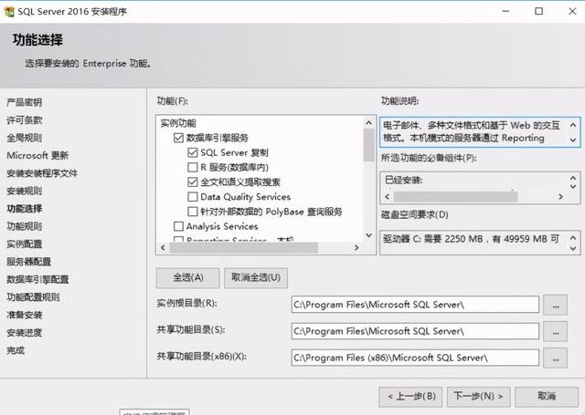Proceed with 下一步(N) button
Viewport: 585px width, 415px height.
coord(478,397)
